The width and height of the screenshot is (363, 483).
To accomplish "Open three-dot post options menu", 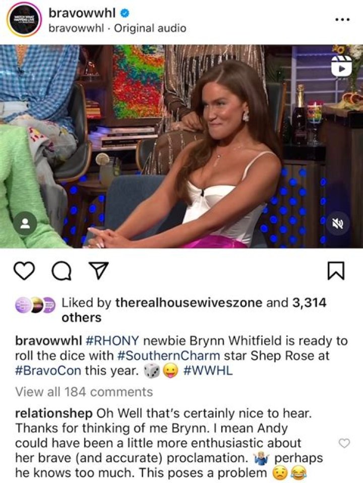I will (x=342, y=19).
